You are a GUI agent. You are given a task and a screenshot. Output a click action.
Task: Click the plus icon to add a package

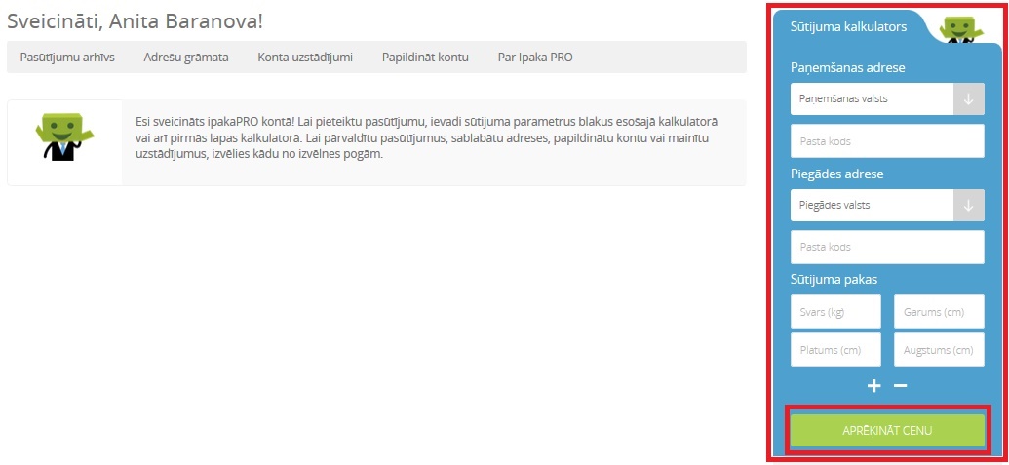pyautogui.click(x=874, y=386)
